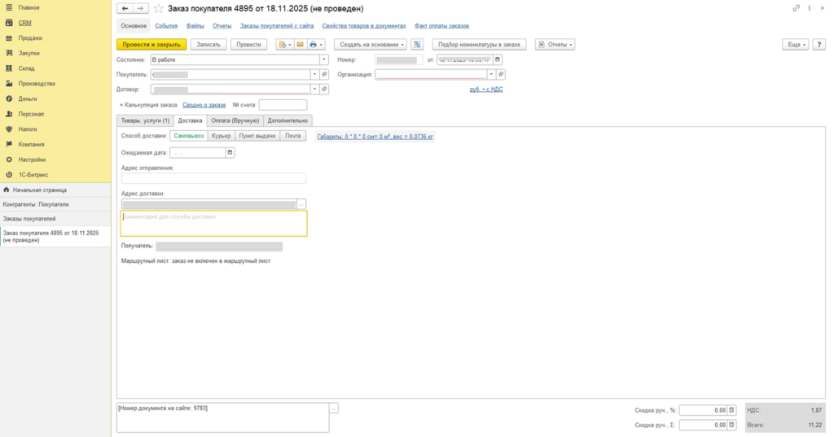Open the Персонал section
Image resolution: width=834 pixels, height=437 pixels.
point(31,114)
